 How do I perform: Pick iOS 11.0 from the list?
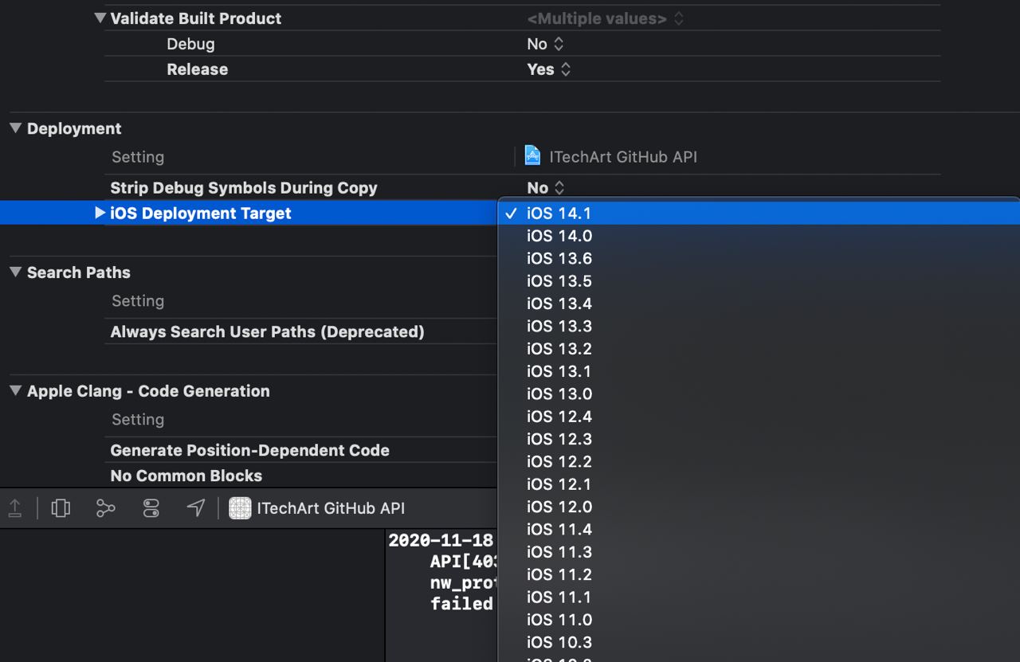(759, 620)
